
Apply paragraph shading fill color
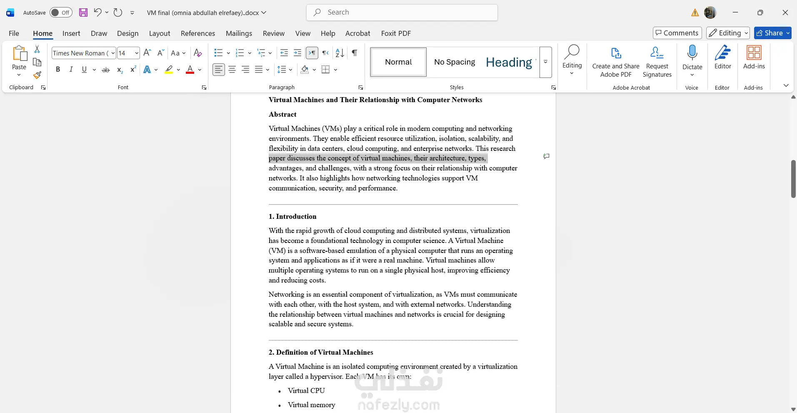(305, 70)
